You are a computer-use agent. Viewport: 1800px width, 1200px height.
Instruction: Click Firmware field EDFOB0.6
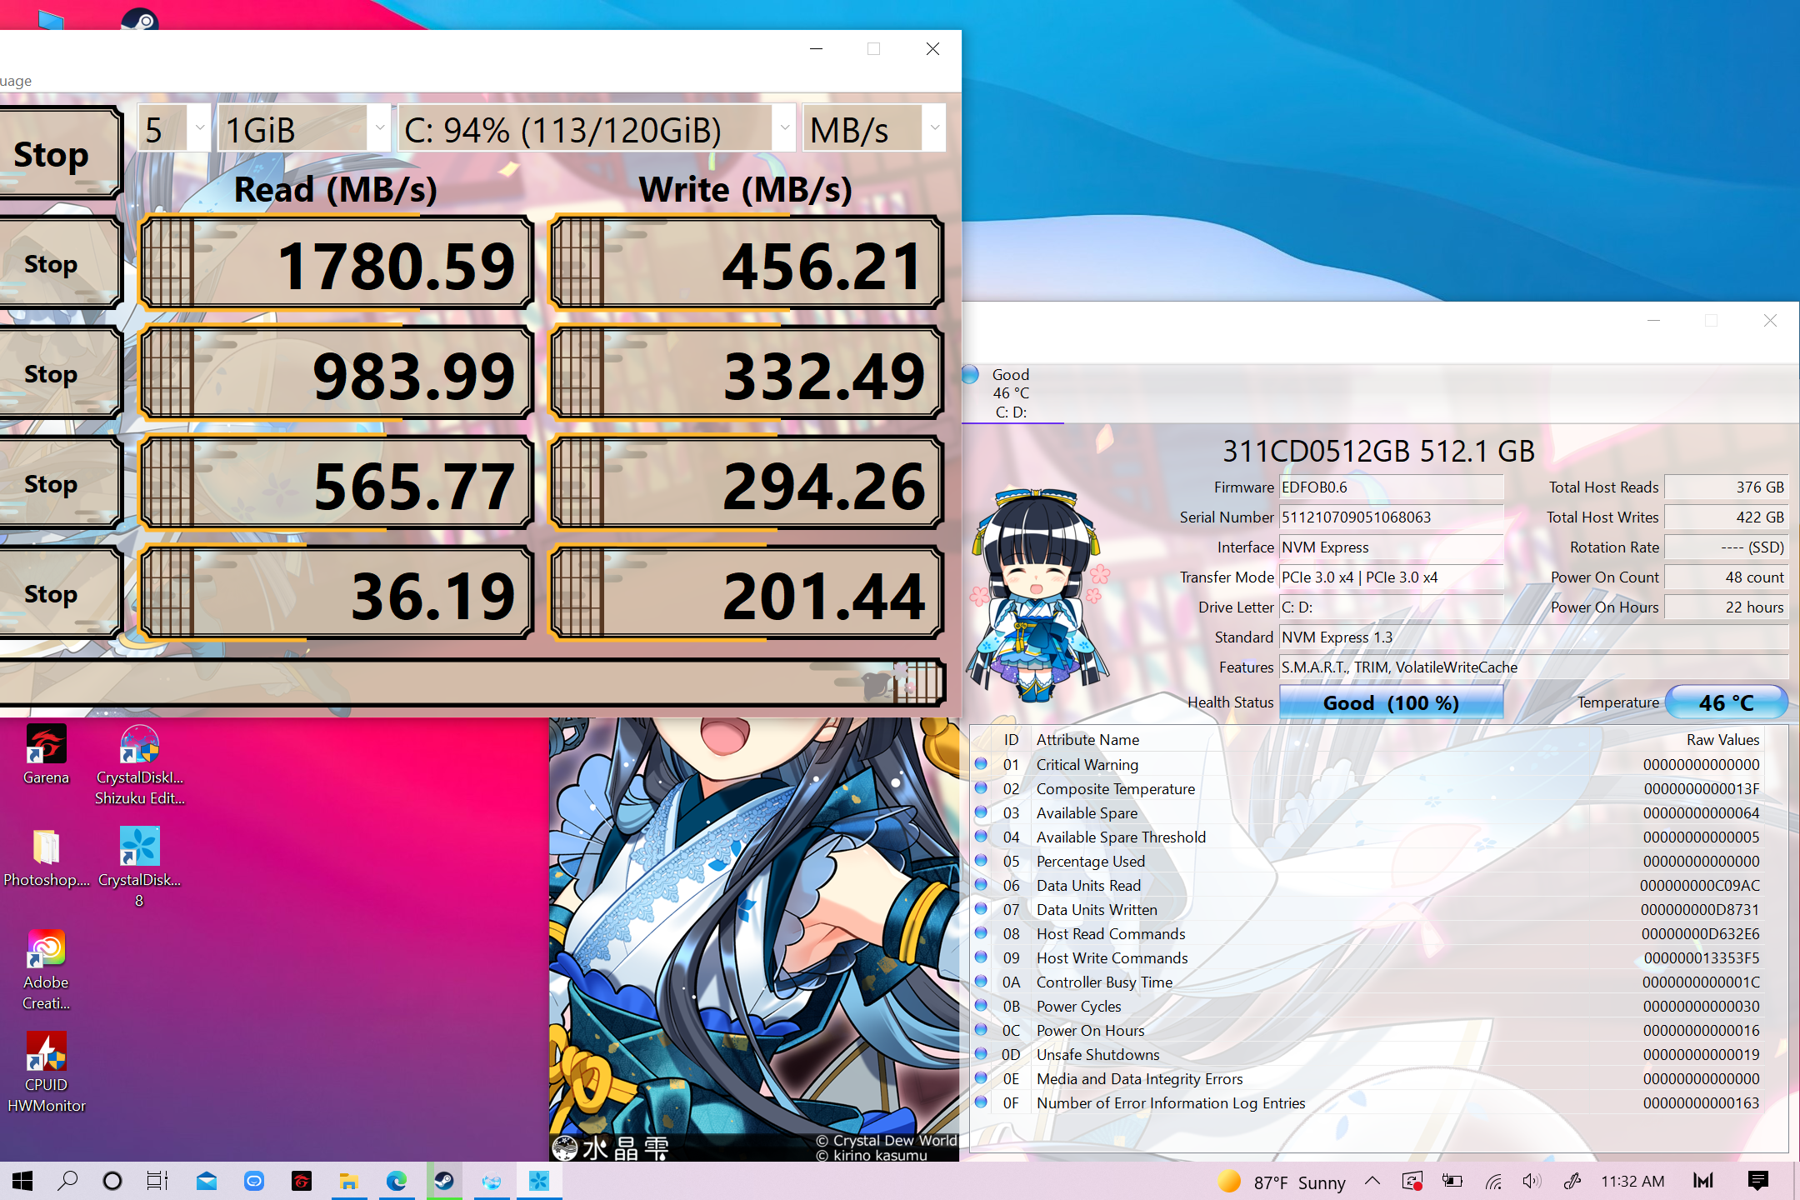tap(1391, 487)
